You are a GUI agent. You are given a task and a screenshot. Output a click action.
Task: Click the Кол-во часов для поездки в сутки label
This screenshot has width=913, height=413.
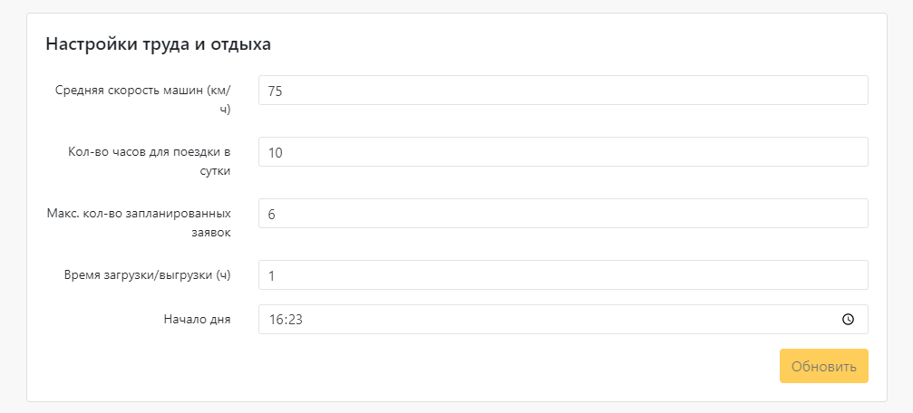tap(149, 161)
